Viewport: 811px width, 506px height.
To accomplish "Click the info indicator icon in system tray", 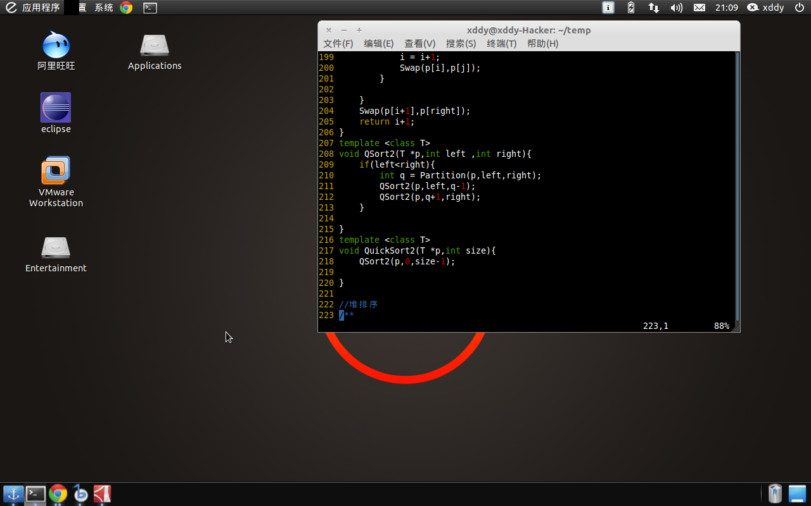I will coord(608,8).
